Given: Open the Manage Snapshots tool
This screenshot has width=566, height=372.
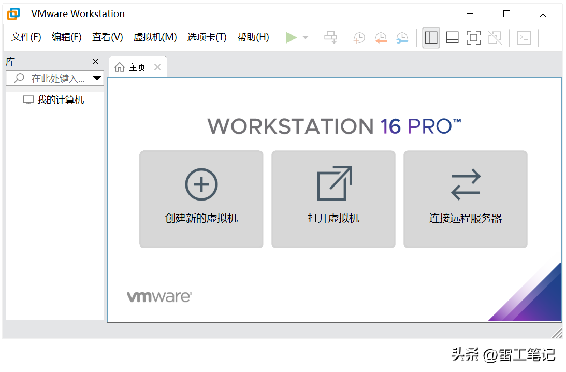Looking at the screenshot, I should click(x=402, y=37).
